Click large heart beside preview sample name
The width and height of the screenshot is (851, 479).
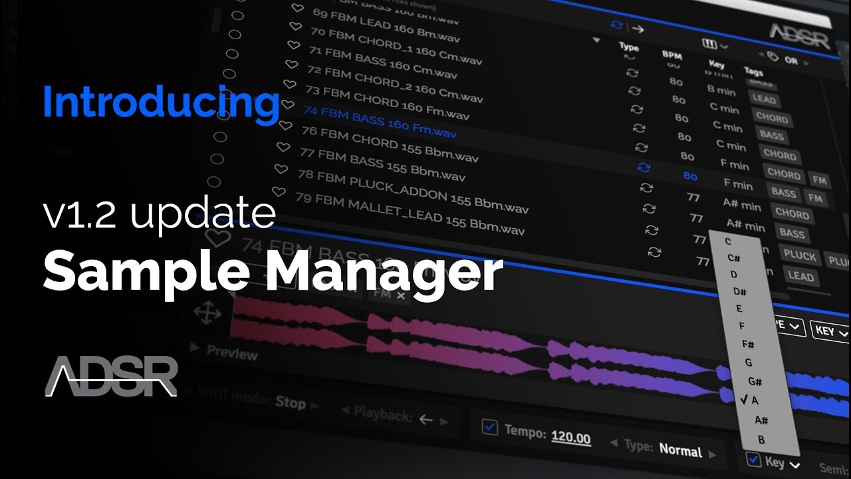coord(218,239)
